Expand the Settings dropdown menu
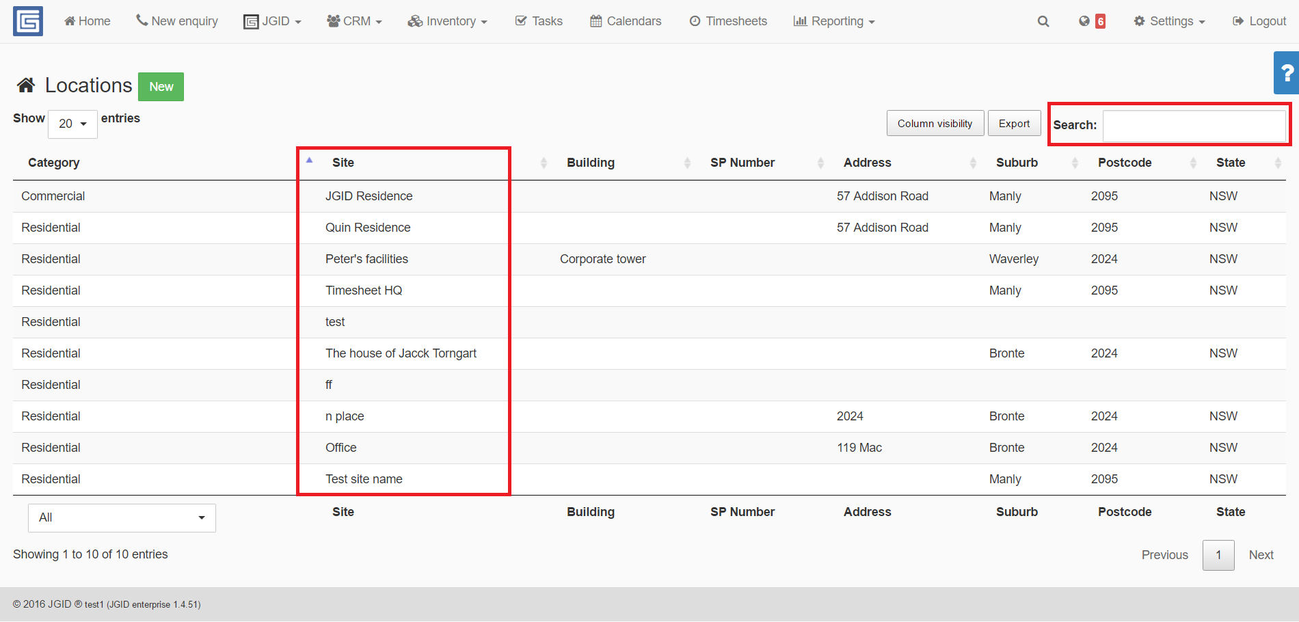Viewport: 1299px width, 622px height. (1169, 21)
